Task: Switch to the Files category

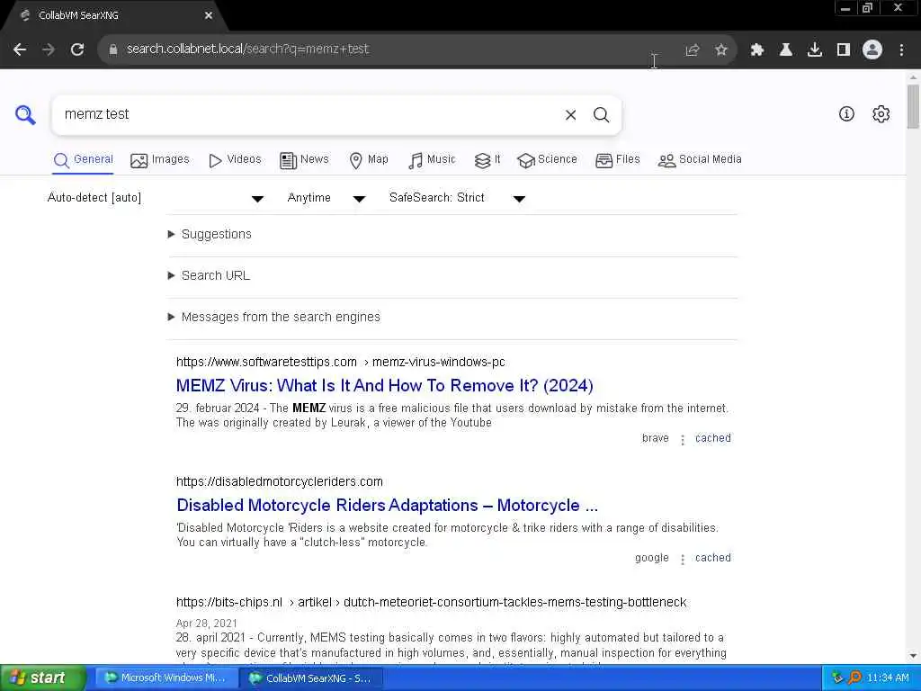Action: 617,160
